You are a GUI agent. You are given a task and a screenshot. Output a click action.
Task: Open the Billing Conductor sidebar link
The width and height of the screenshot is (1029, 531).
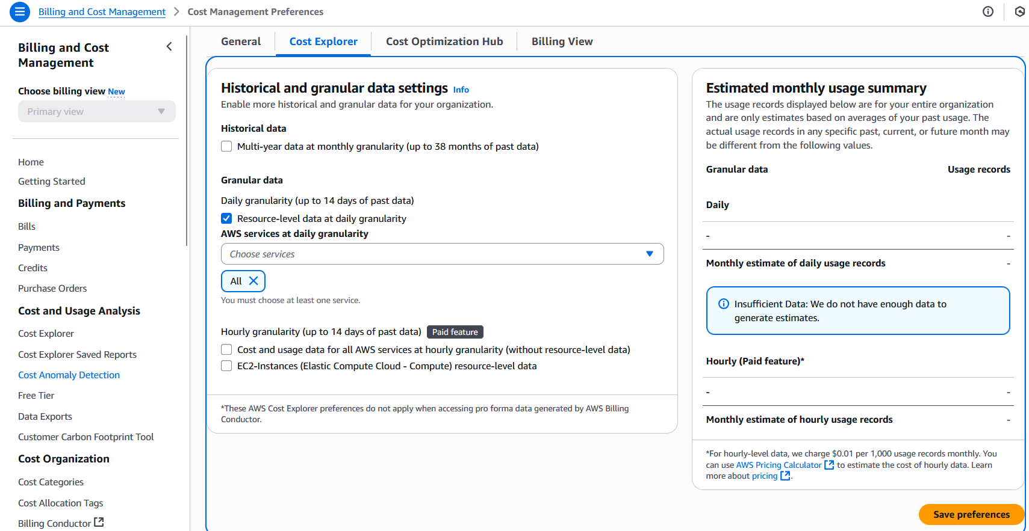click(54, 523)
